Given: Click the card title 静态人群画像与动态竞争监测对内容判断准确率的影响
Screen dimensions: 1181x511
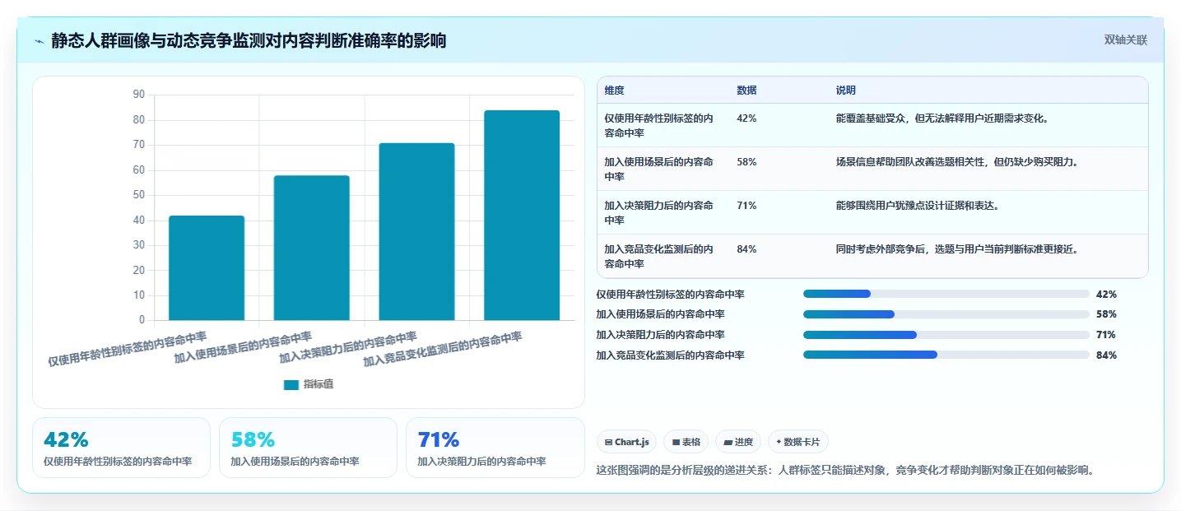Looking at the screenshot, I should coord(249,40).
